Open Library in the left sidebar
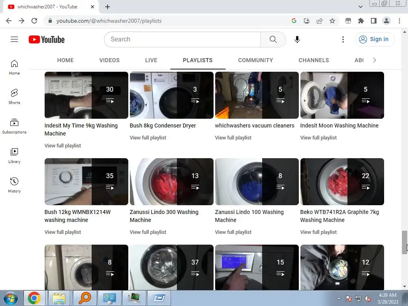 coord(14,156)
